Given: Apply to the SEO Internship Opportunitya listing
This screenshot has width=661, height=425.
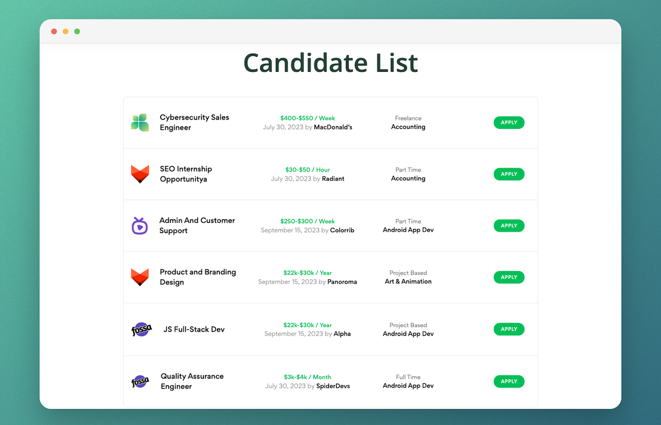Looking at the screenshot, I should [x=509, y=174].
